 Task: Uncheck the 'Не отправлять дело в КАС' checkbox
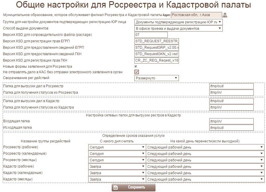137,72
